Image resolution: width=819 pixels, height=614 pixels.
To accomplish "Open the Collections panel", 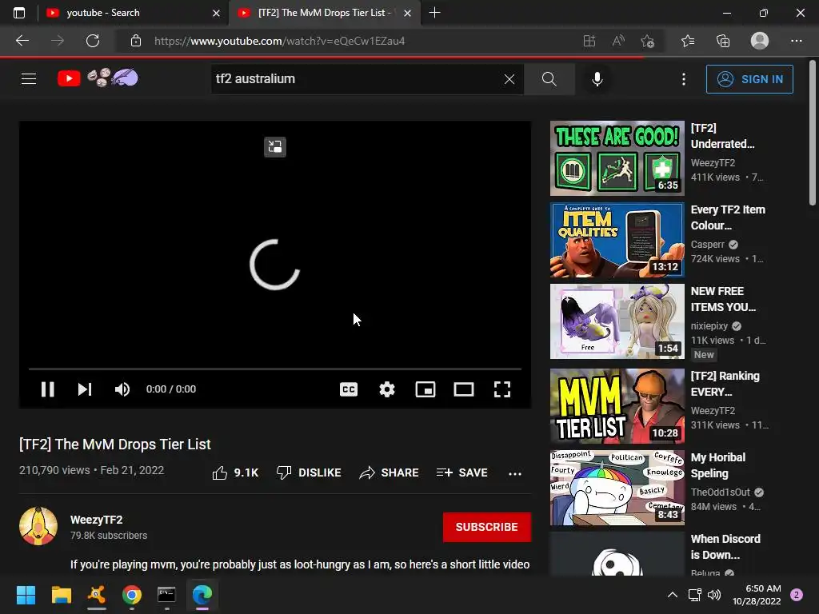I will (723, 41).
